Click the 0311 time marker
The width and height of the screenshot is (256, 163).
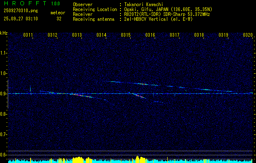pyautogui.click(x=28, y=35)
